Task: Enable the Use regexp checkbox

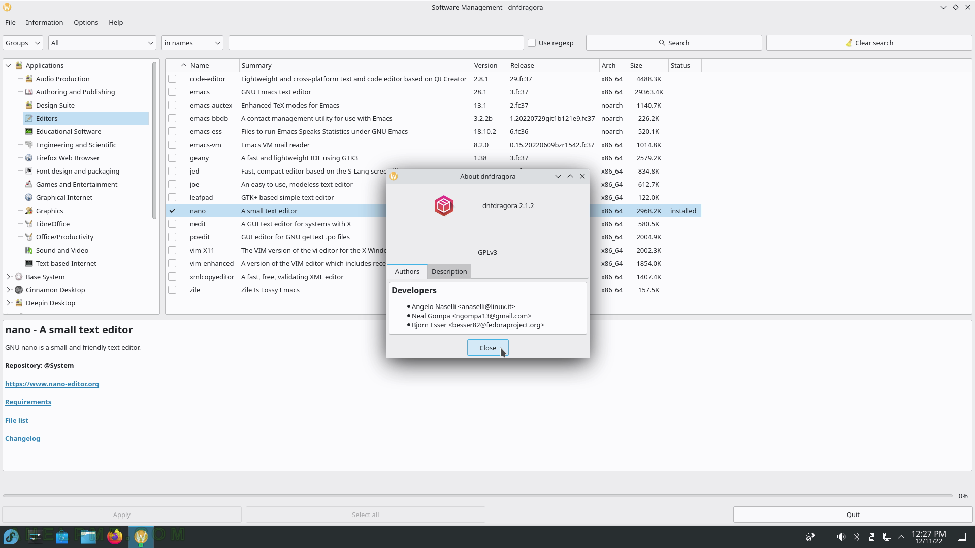Action: (532, 43)
